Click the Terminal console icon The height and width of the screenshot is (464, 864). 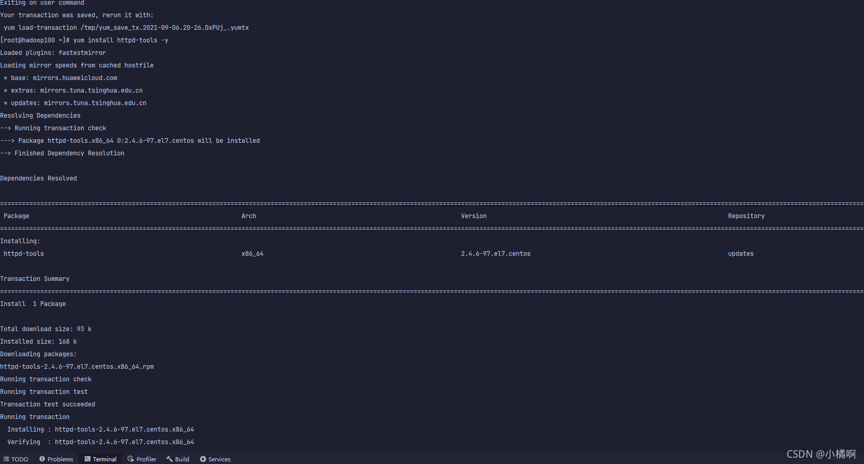pyautogui.click(x=87, y=459)
